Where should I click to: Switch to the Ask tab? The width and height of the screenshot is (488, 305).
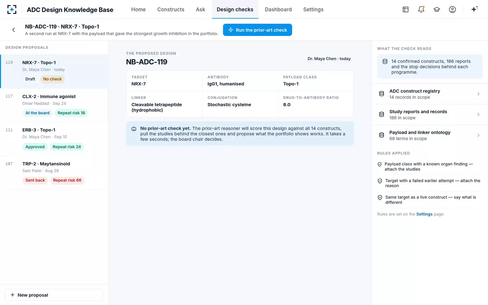(201, 9)
